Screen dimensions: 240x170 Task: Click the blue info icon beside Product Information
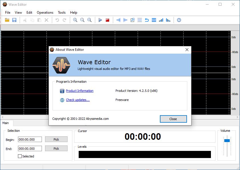(62, 91)
